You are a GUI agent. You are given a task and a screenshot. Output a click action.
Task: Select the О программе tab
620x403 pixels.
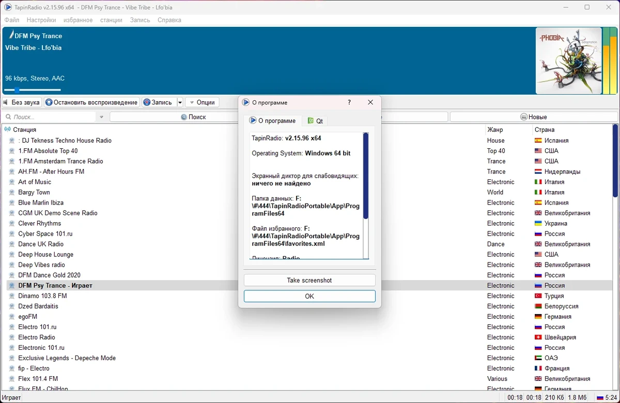click(272, 120)
